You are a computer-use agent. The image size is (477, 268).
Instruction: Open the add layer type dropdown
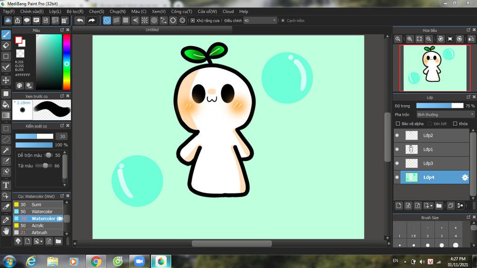point(428,206)
